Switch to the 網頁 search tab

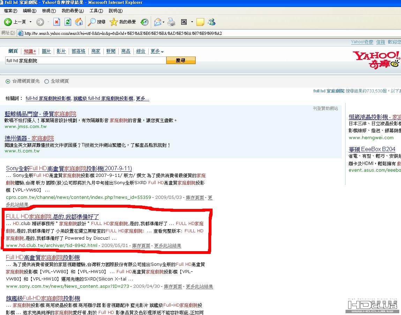click(13, 51)
